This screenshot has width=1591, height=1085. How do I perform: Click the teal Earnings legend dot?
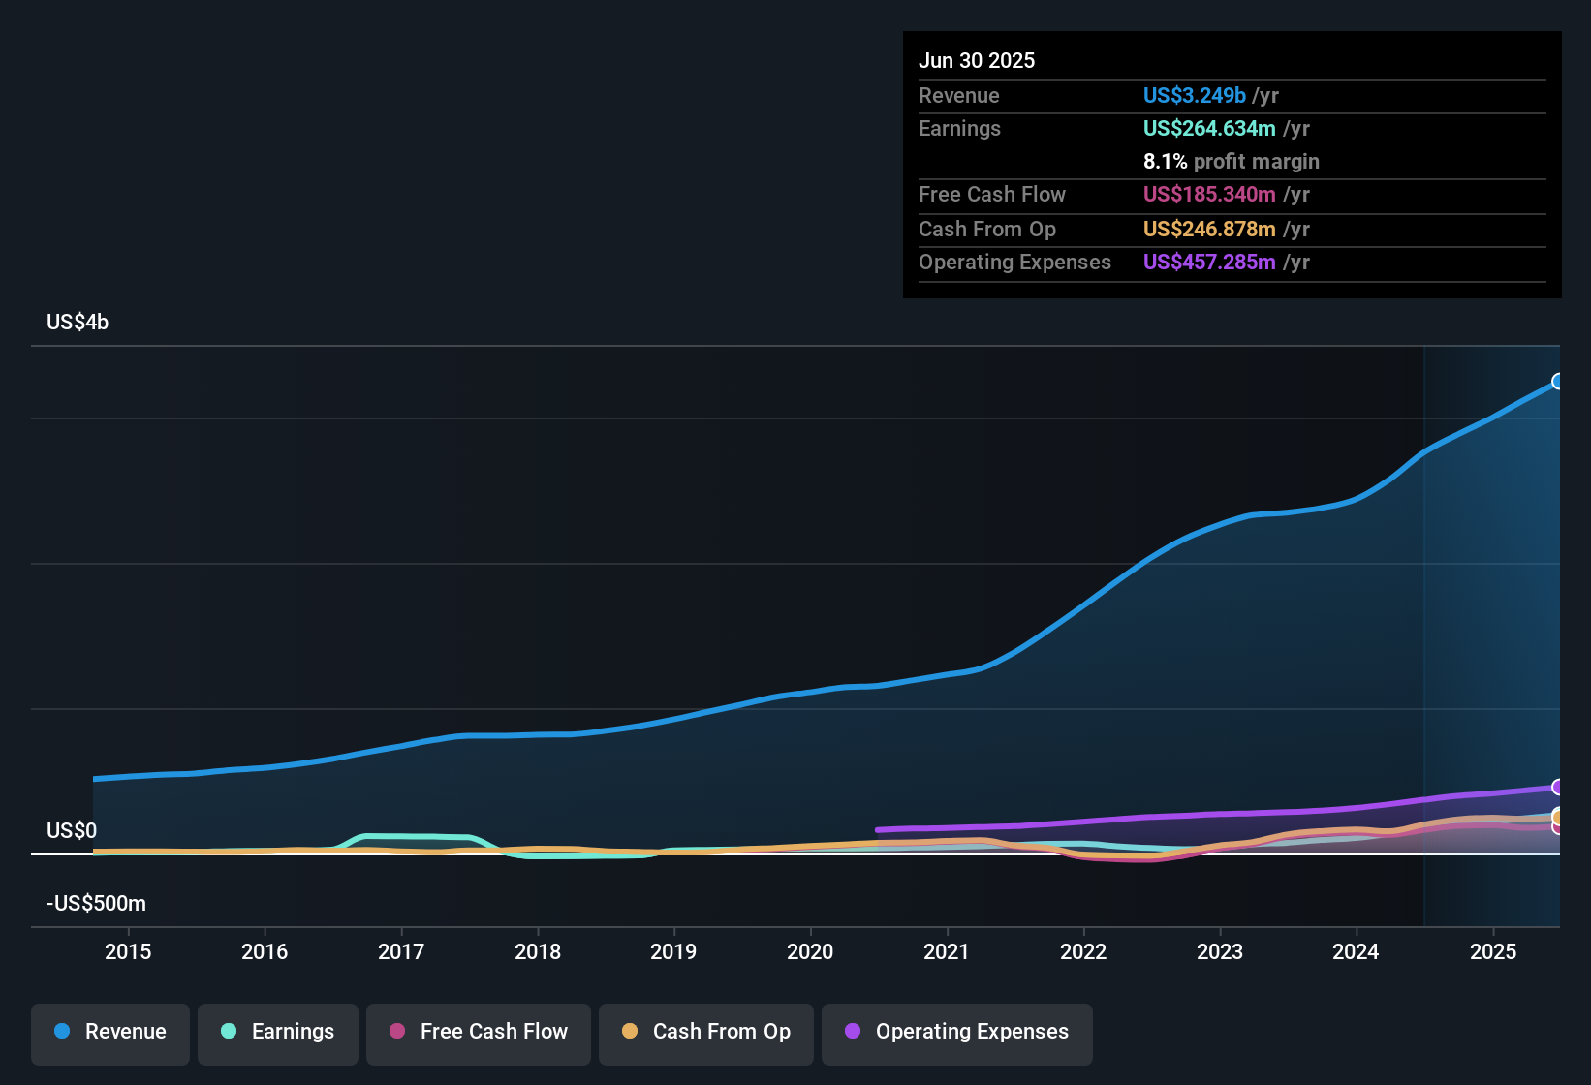point(228,1032)
